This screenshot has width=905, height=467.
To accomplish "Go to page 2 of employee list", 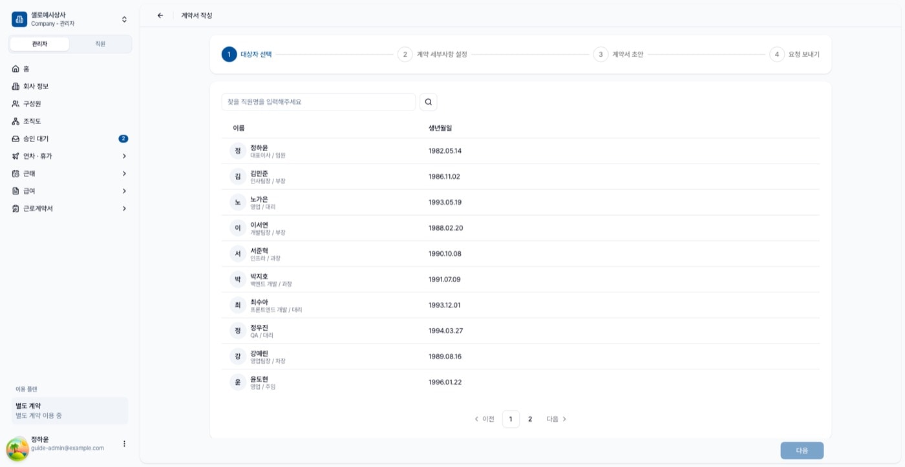I will 530,419.
